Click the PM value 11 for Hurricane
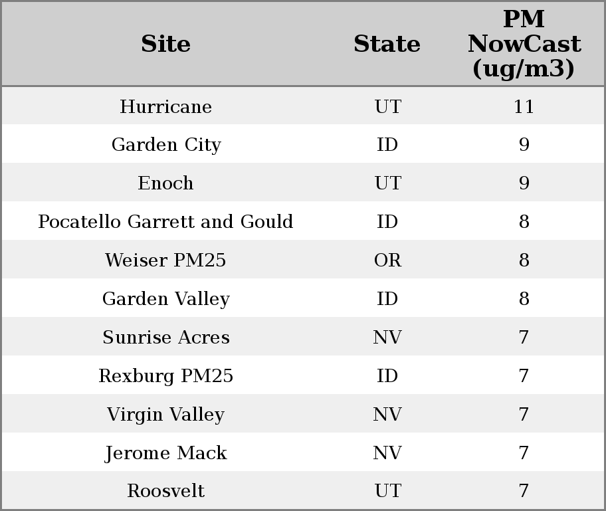 (x=524, y=106)
